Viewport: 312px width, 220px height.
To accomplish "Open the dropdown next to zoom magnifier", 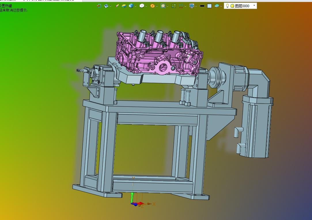I will point(168,6).
